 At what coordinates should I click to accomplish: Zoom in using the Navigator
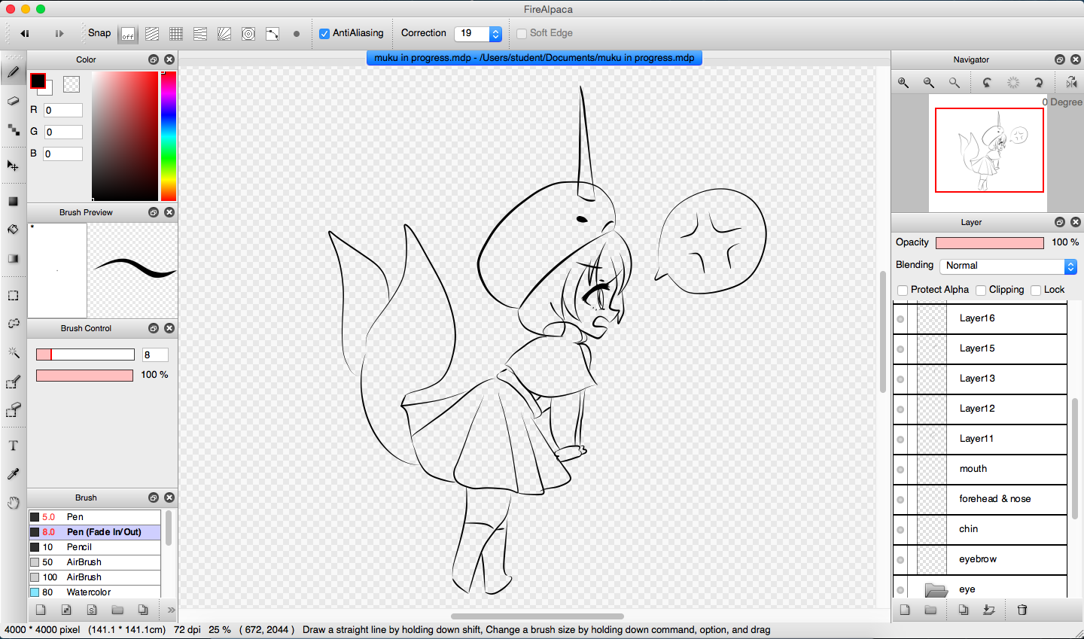pos(903,83)
